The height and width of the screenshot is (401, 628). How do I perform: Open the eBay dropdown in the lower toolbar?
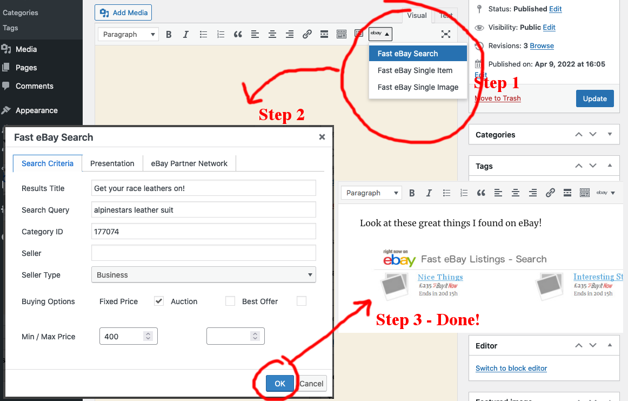(x=605, y=193)
